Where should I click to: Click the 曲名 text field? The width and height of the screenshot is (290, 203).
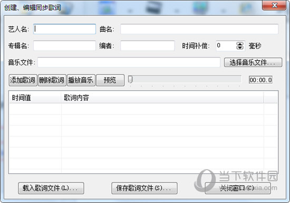point(199,29)
